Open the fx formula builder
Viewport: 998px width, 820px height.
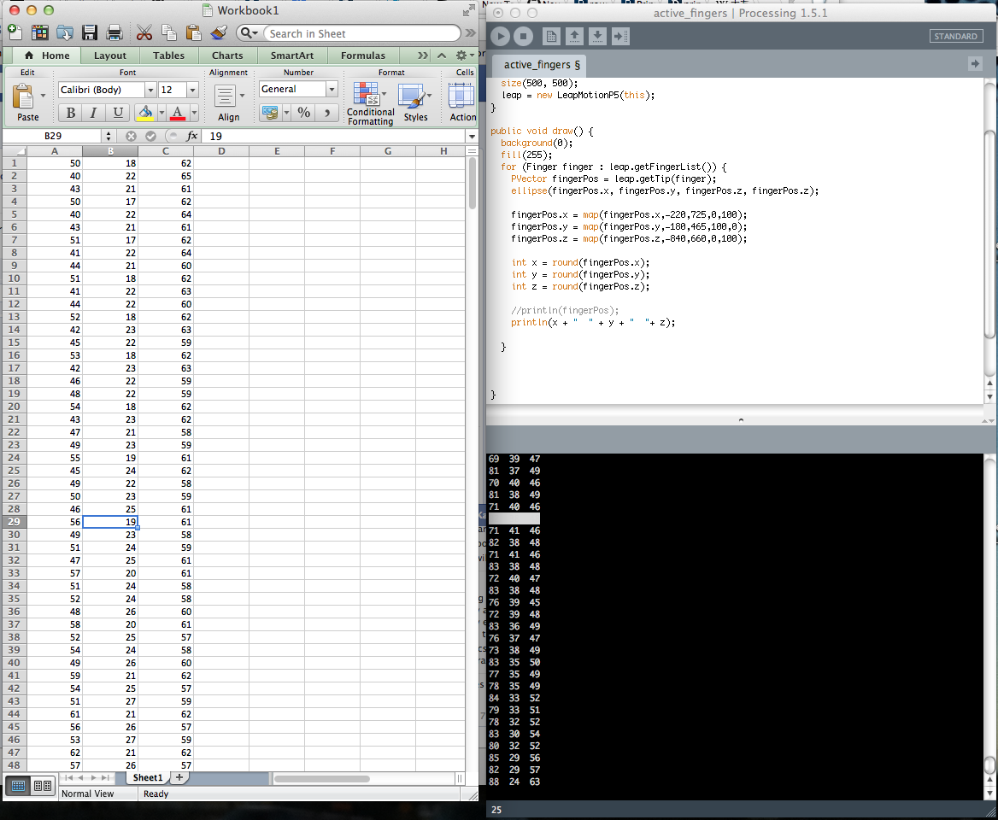click(191, 136)
